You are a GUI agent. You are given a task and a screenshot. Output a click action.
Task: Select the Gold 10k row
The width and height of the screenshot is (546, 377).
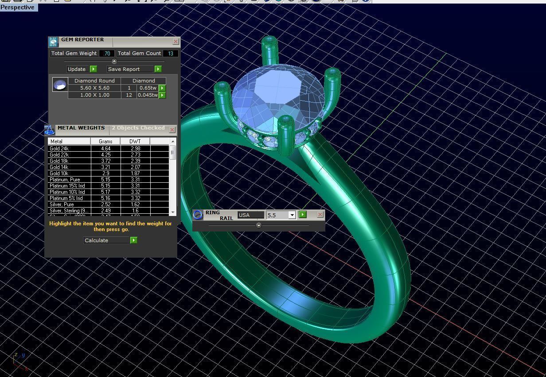tap(109, 173)
